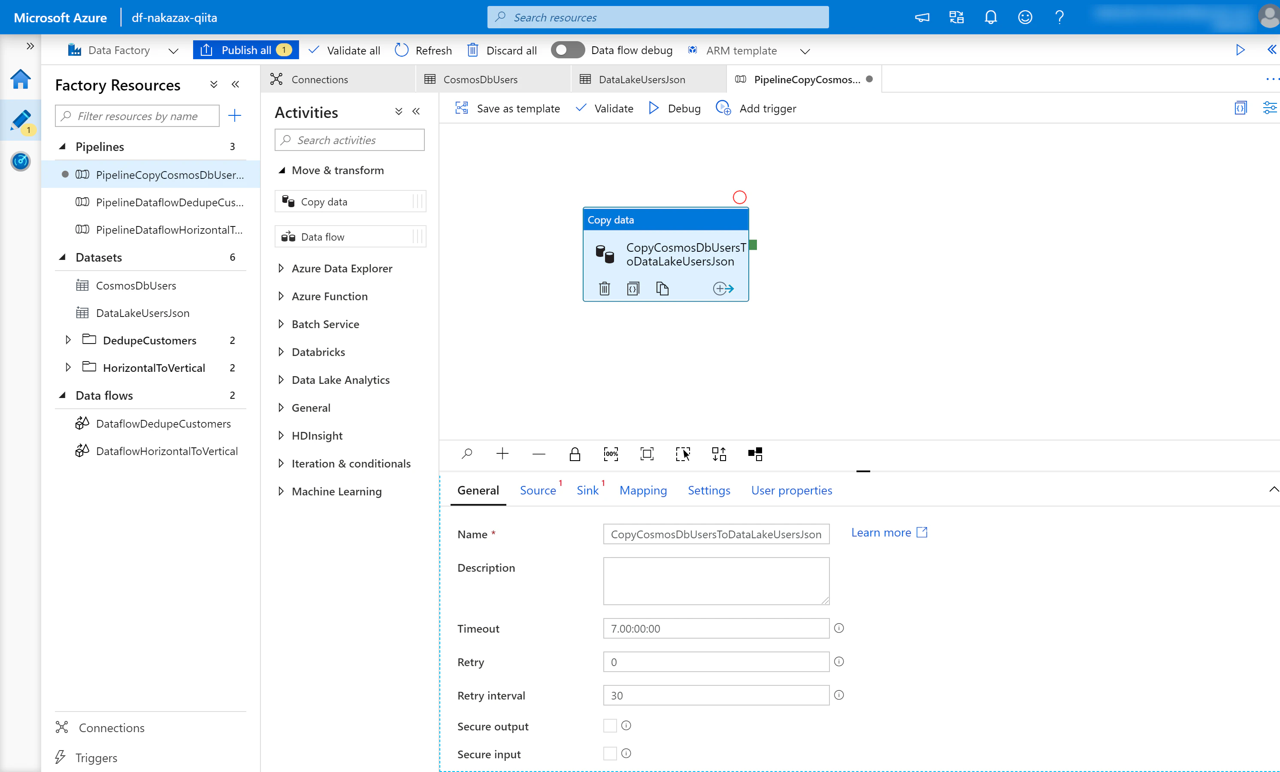
Task: Open the pipeline code view braces icon
Action: click(x=1241, y=108)
